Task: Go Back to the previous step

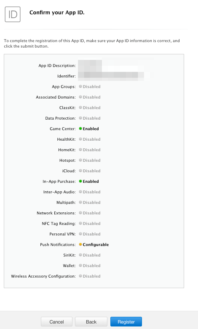Action: (91, 322)
